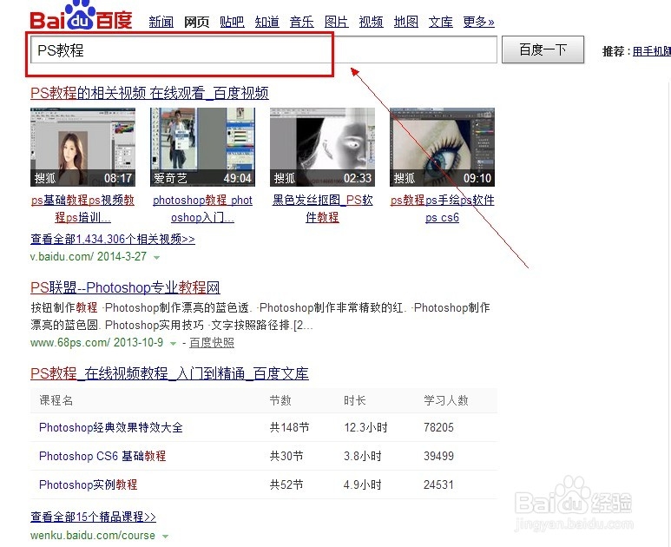Click the 24531 learners count
The image size is (671, 547).
(x=438, y=484)
